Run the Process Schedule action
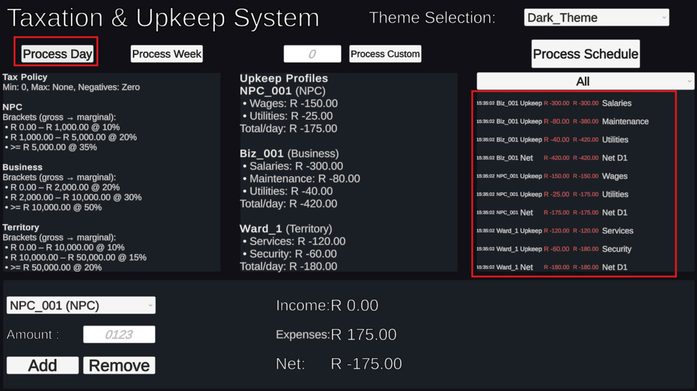Image resolution: width=697 pixels, height=391 pixels. coord(585,53)
